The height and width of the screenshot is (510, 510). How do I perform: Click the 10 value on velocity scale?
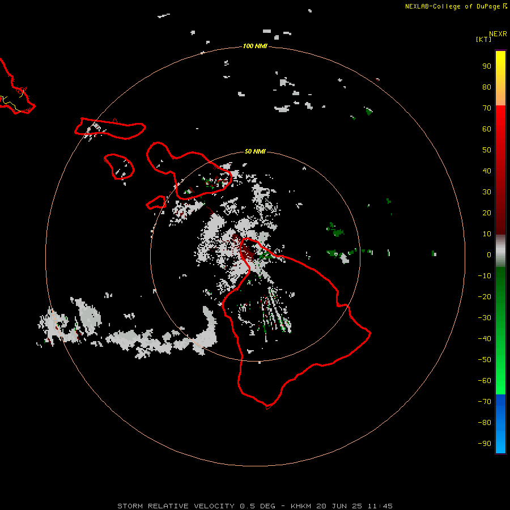(x=487, y=234)
